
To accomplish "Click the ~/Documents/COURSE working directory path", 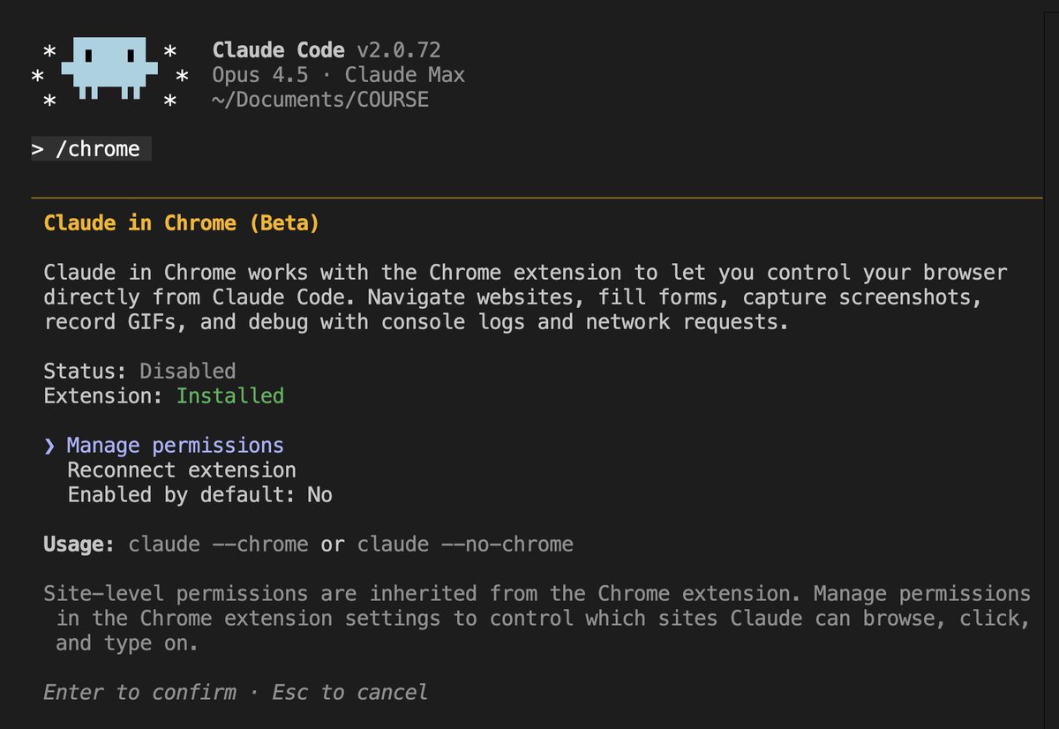I will [x=320, y=100].
